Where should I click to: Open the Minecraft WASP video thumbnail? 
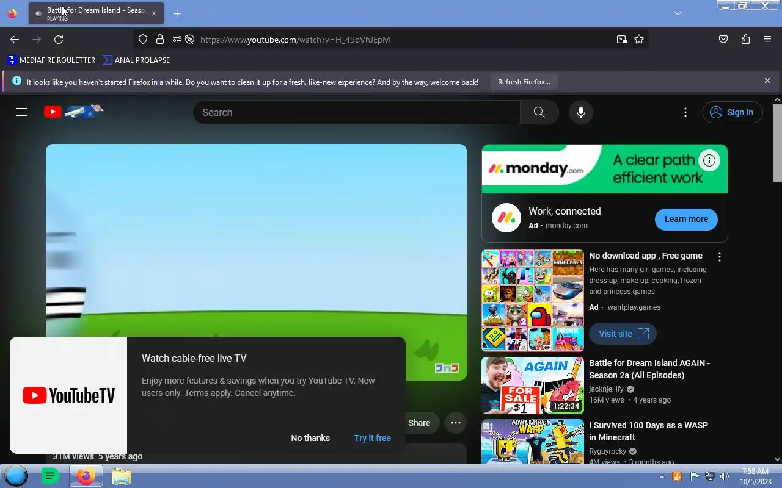pyautogui.click(x=533, y=441)
